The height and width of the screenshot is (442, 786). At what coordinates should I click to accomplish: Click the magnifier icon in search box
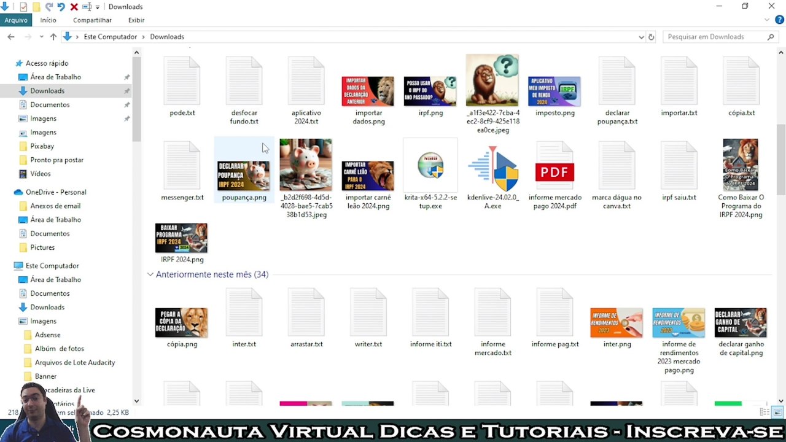click(771, 37)
